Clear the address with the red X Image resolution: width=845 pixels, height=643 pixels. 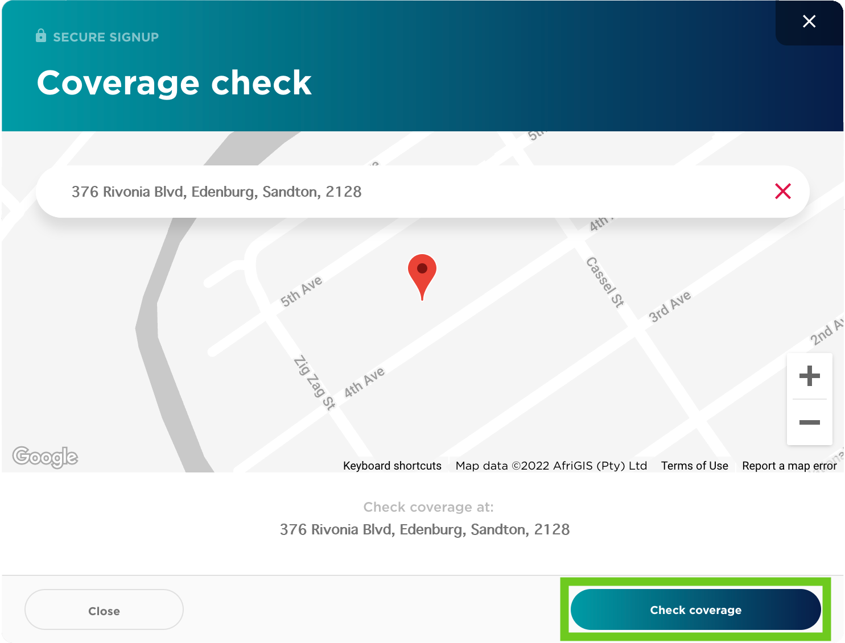pos(783,192)
